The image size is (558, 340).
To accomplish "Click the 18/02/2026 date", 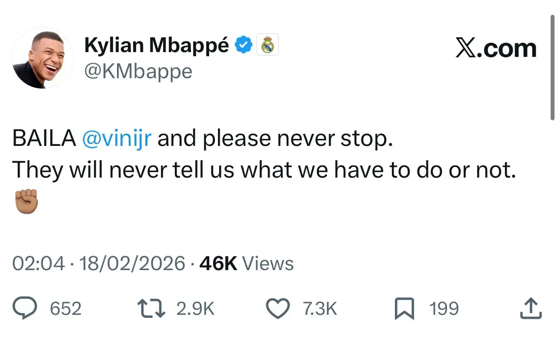I will pos(132,264).
